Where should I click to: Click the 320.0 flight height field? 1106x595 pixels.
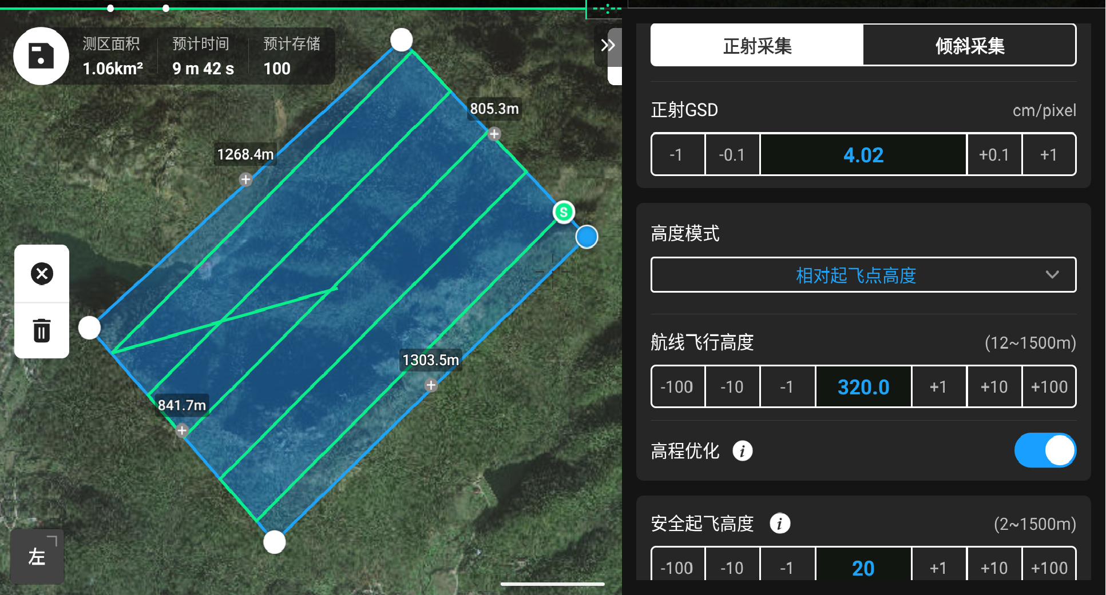coord(863,387)
